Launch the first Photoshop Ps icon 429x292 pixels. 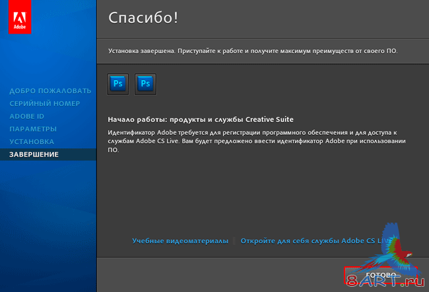point(118,84)
